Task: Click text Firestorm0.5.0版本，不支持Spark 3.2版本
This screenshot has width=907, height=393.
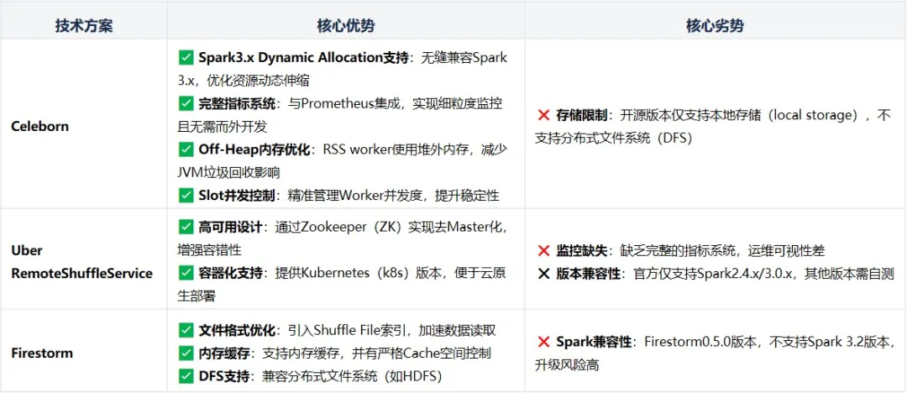Action: click(767, 342)
